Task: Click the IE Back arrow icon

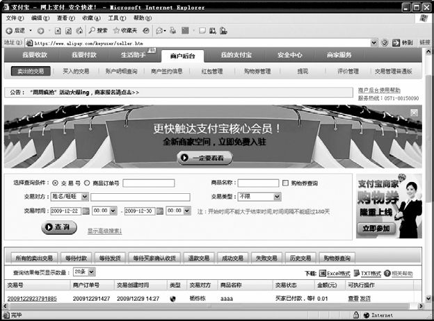Action: click(9, 31)
